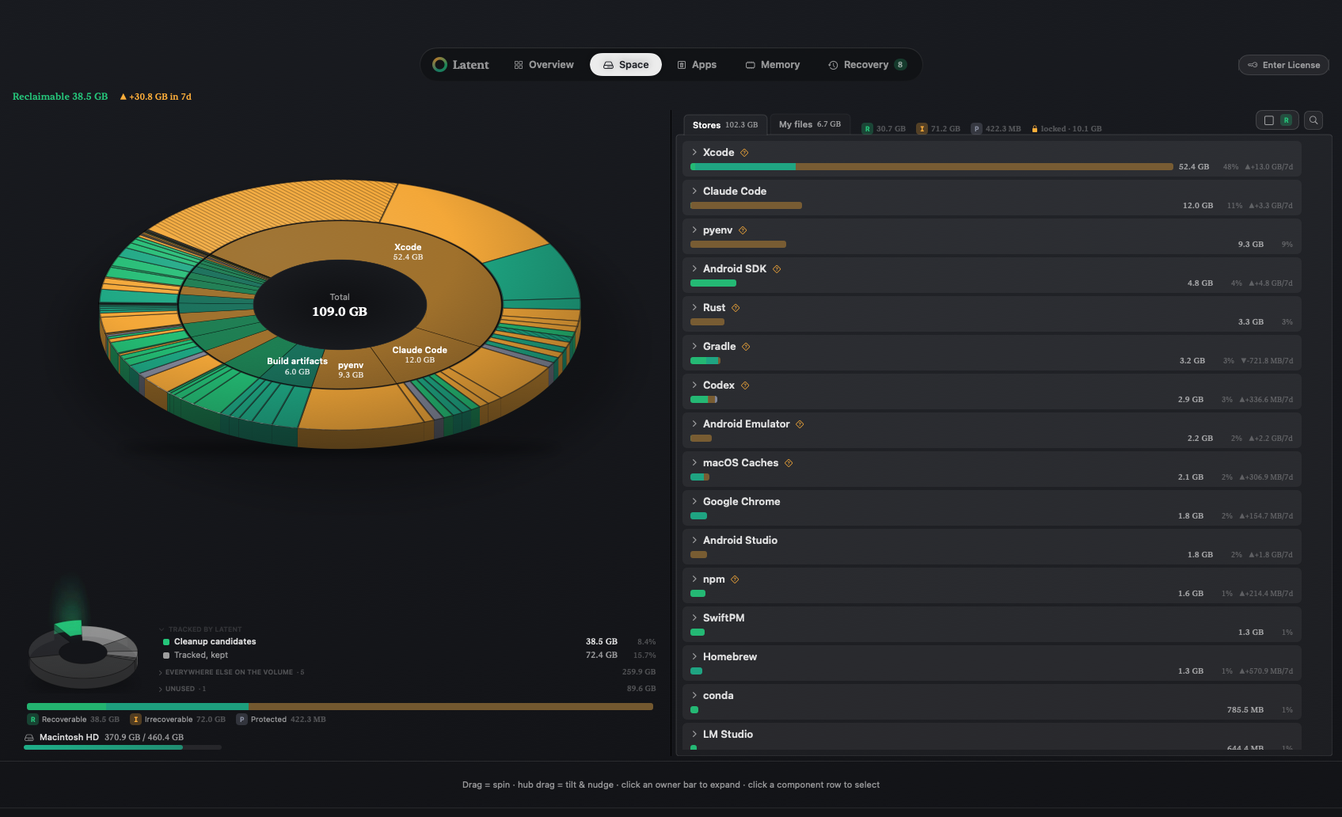The width and height of the screenshot is (1342, 817).
Task: Expand the Xcode row
Action: point(694,152)
